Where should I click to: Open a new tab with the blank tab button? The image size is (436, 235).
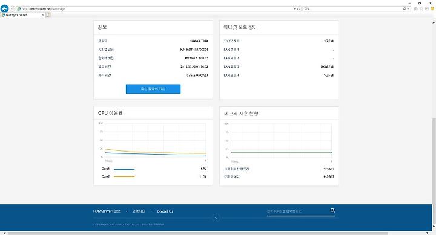[x=48, y=14]
